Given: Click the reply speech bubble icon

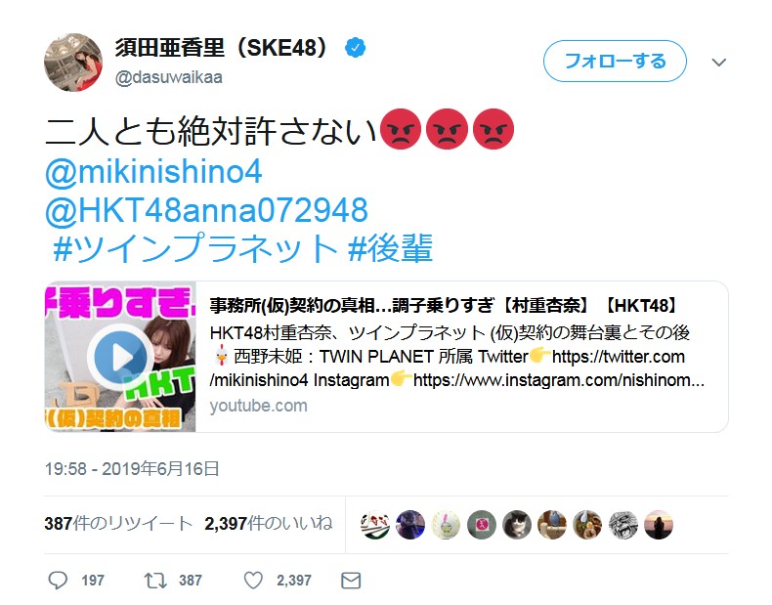Looking at the screenshot, I should [x=58, y=581].
